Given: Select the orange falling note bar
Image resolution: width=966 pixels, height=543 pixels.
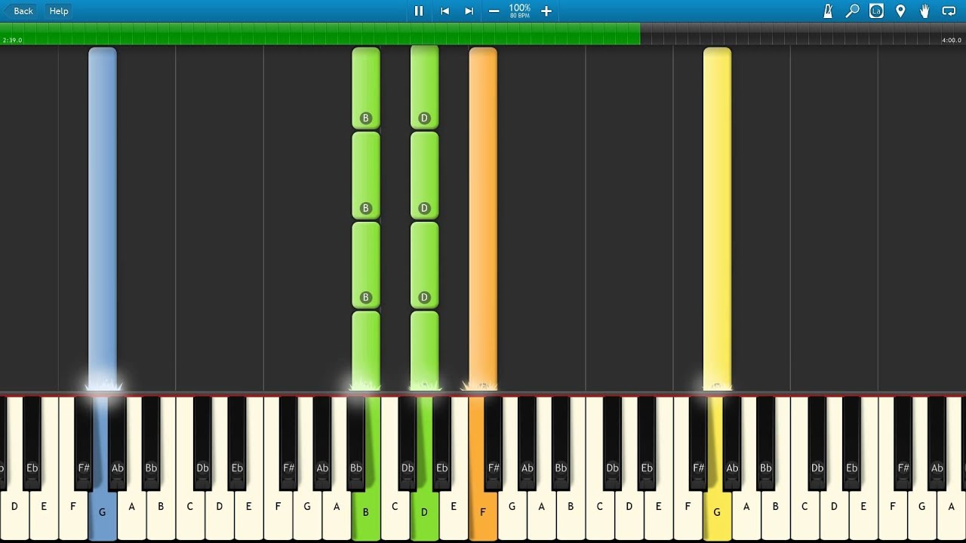Looking at the screenshot, I should 483,219.
